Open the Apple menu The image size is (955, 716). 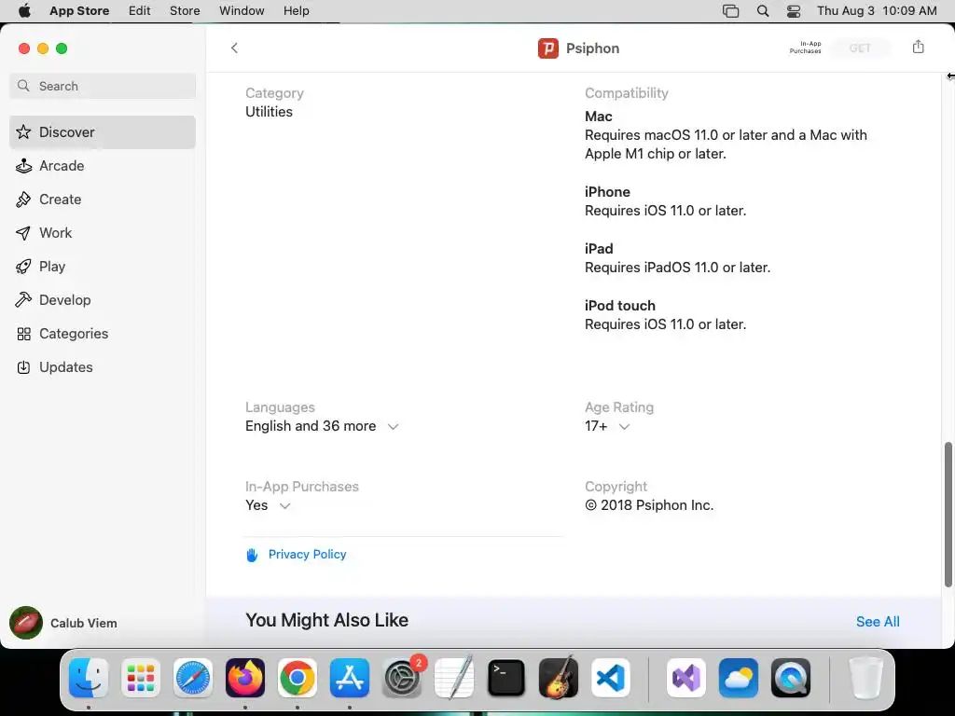pyautogui.click(x=24, y=11)
